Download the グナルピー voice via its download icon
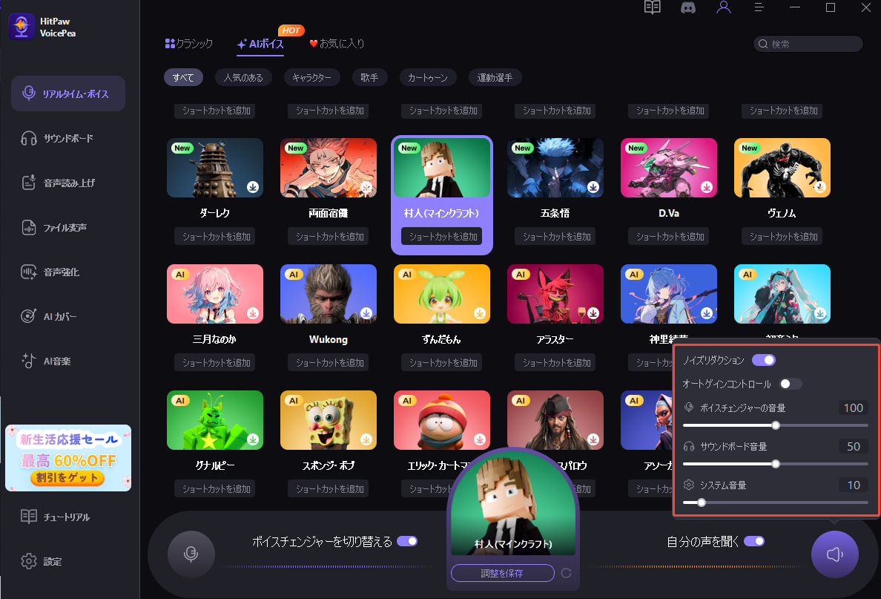The height and width of the screenshot is (599, 881). [x=253, y=439]
